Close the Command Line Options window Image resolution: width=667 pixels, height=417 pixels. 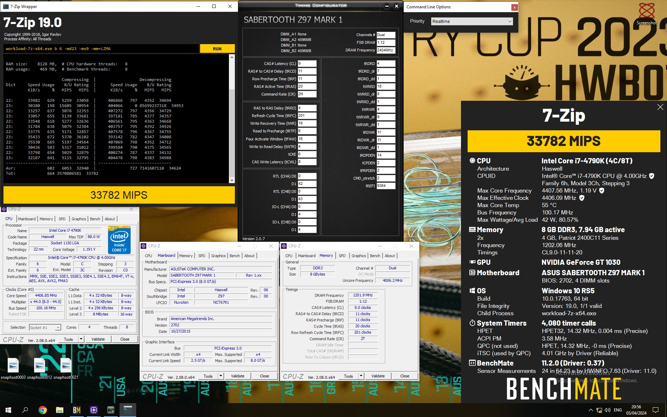tap(514, 7)
